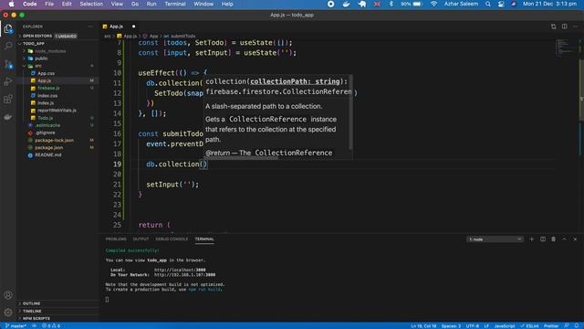
Task: Select terminal instance dropdown '1: node'
Action: pyautogui.click(x=495, y=239)
